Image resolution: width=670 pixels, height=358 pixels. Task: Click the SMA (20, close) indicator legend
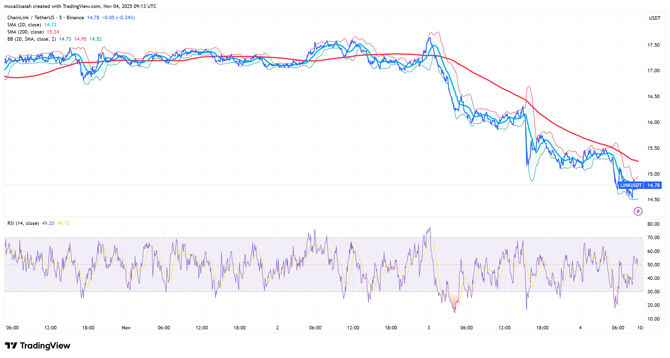[24, 25]
